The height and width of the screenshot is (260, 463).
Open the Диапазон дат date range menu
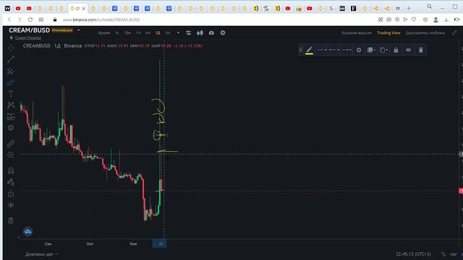[x=41, y=254]
